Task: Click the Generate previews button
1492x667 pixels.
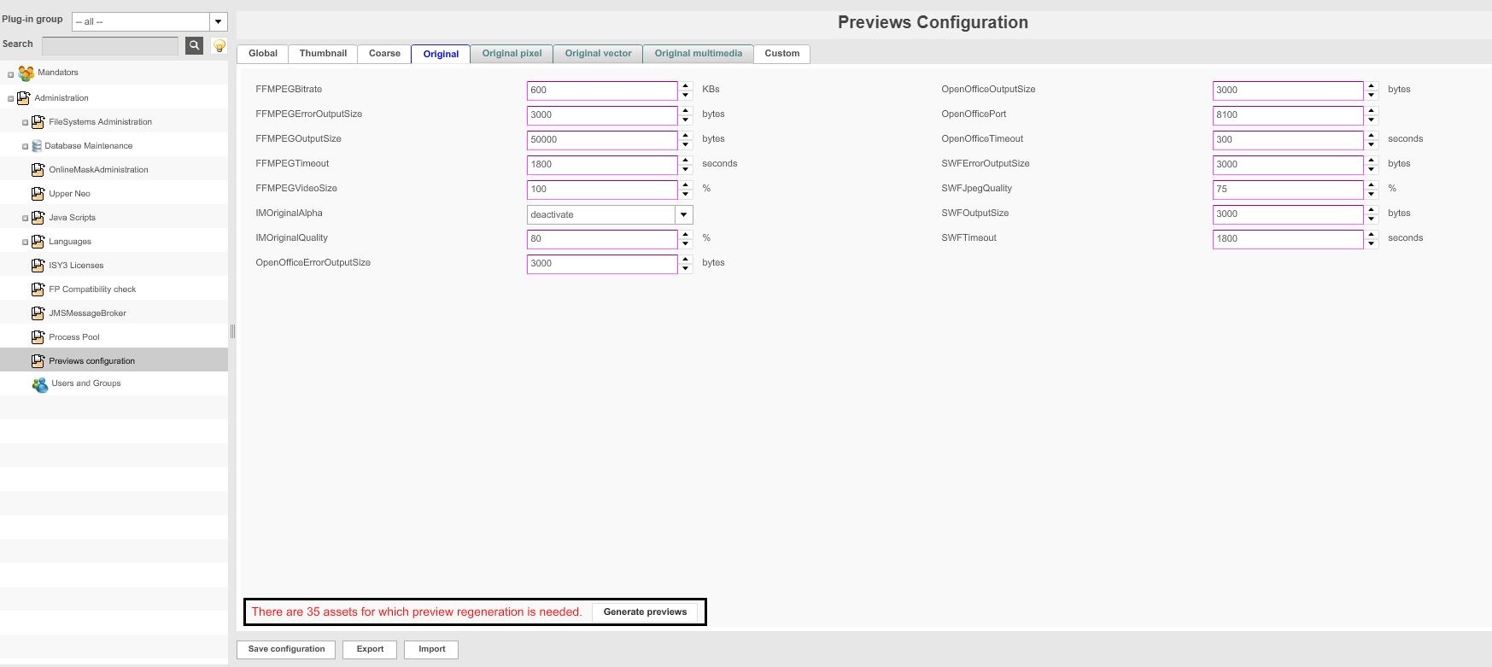Action: click(645, 612)
